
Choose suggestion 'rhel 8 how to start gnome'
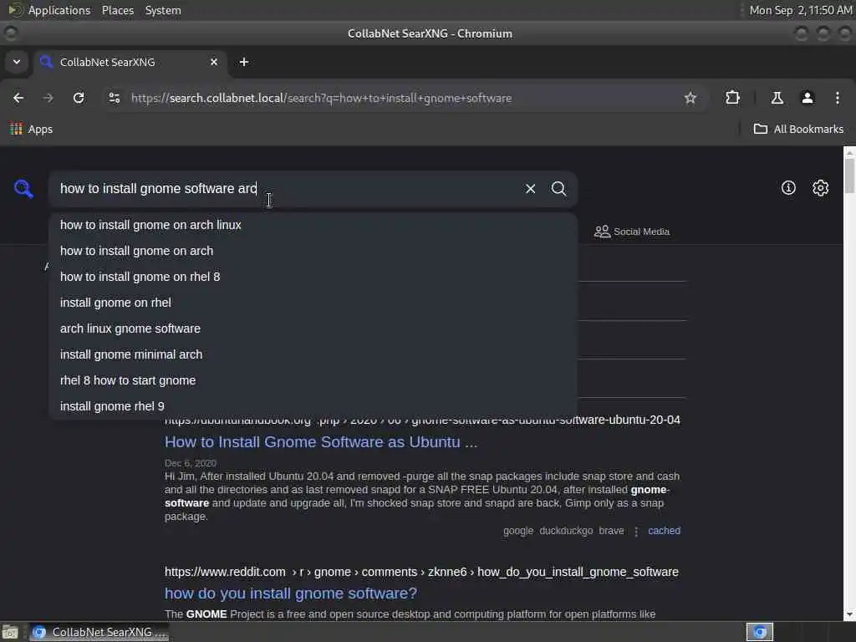pos(313,380)
